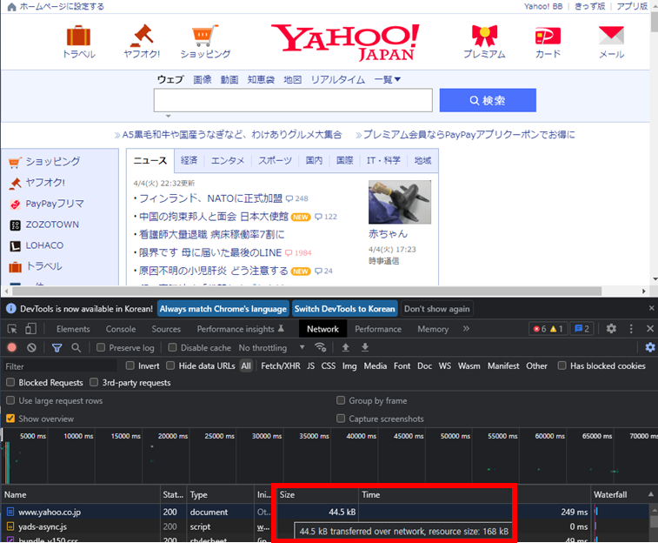Open the ショッピング cart icon in header
This screenshot has width=658, height=543.
pos(205,36)
